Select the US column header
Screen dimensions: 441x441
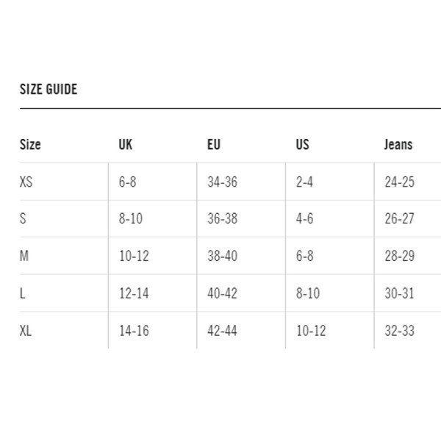(302, 145)
